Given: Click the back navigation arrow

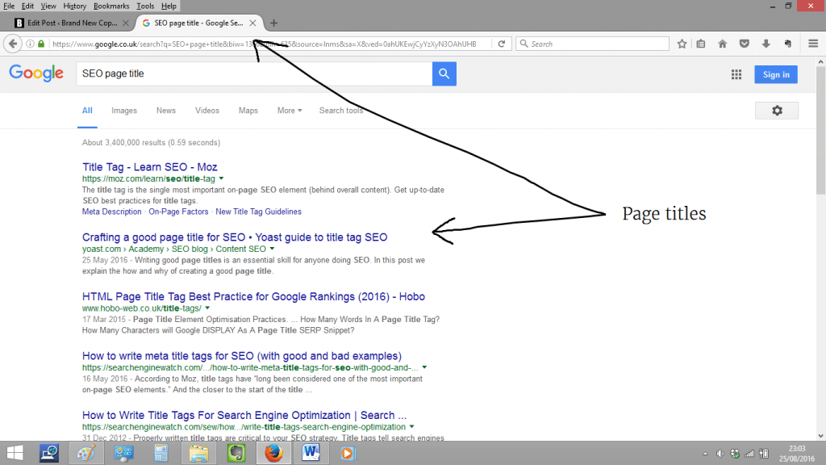Looking at the screenshot, I should click(13, 44).
